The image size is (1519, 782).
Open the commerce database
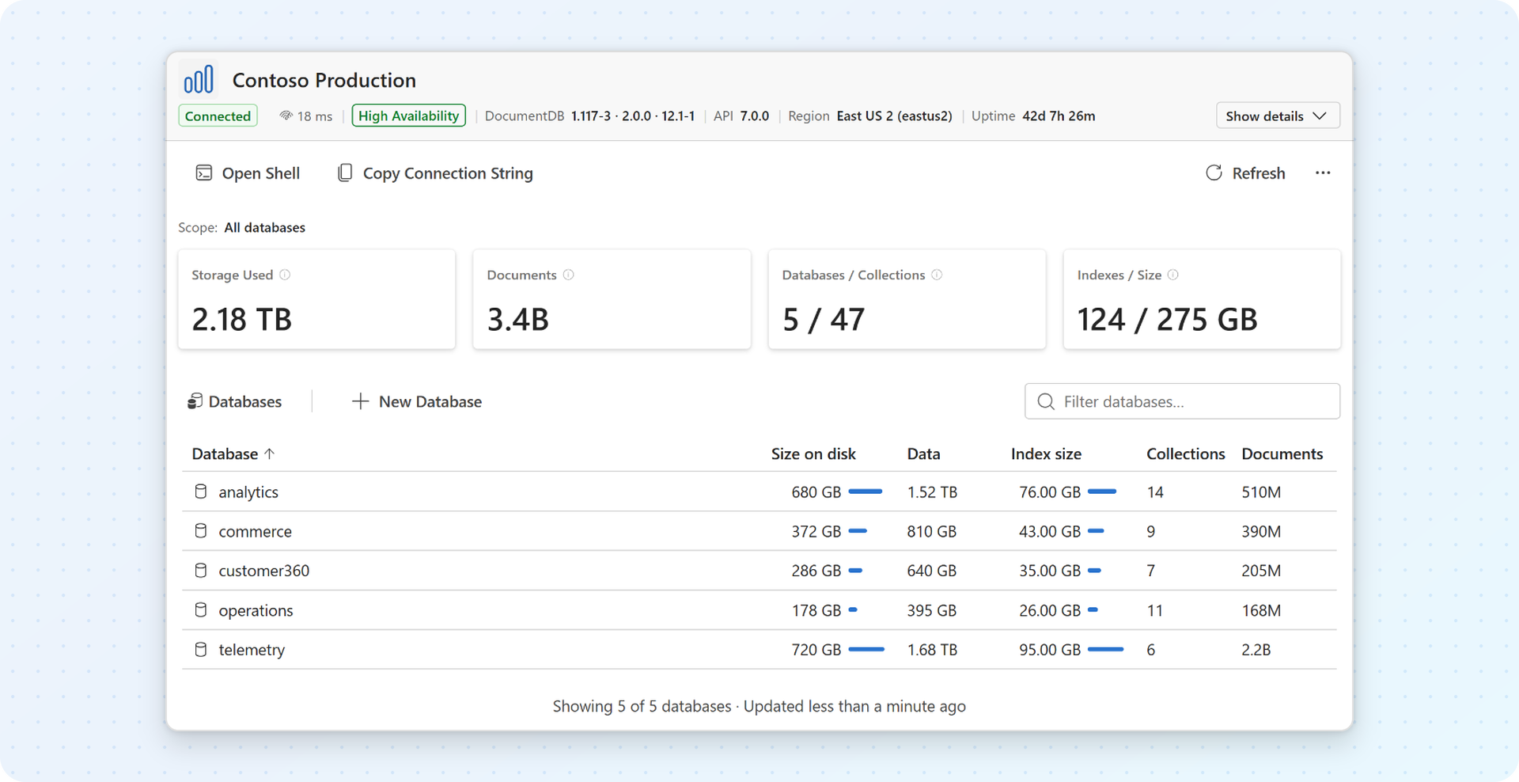click(x=759, y=531)
